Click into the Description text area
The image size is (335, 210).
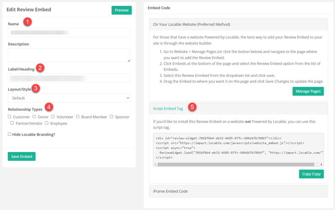tap(69, 55)
